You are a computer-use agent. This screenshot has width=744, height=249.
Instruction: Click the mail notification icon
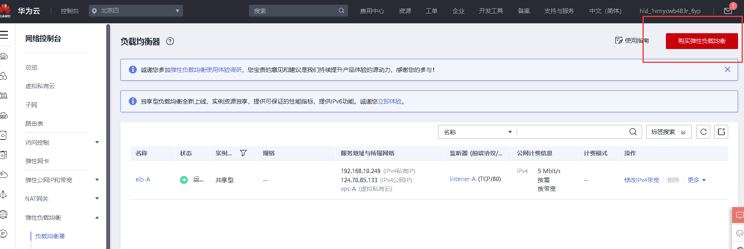[x=728, y=11]
